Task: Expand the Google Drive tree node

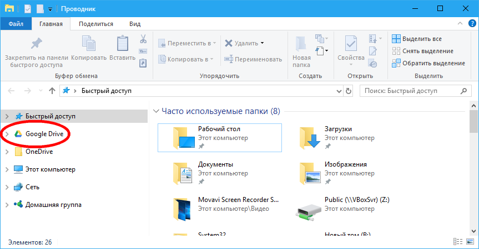Action: pyautogui.click(x=7, y=134)
